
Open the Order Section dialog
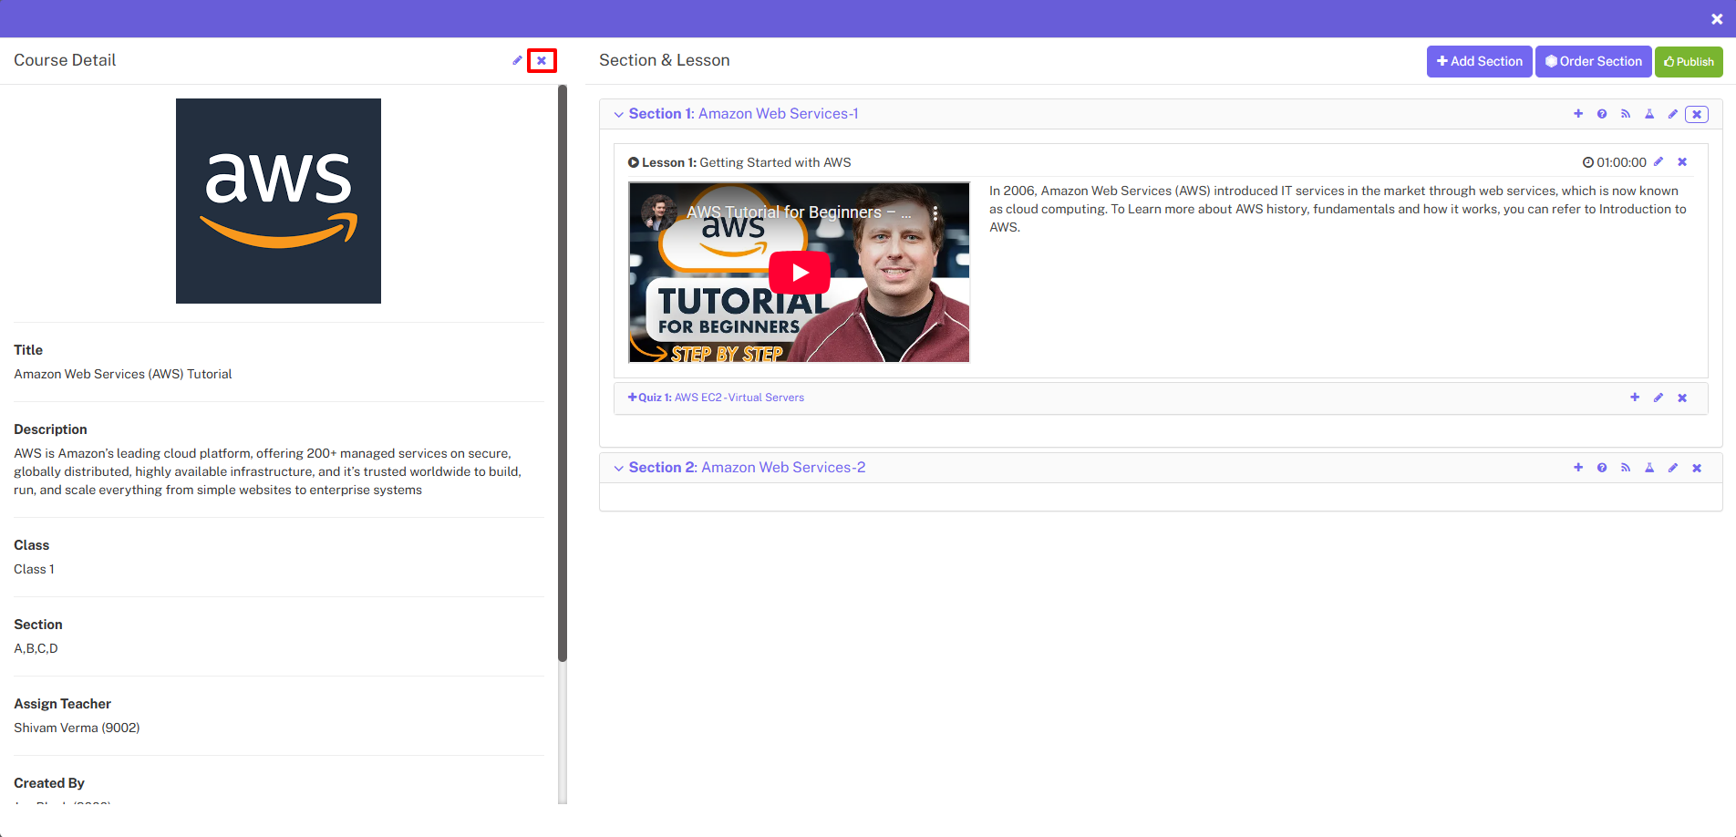point(1593,61)
